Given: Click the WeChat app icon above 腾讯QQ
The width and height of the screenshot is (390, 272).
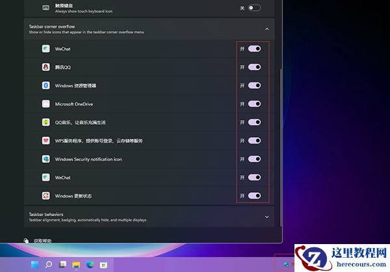Looking at the screenshot, I should point(45,49).
